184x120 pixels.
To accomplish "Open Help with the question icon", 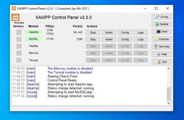I will (161, 54).
